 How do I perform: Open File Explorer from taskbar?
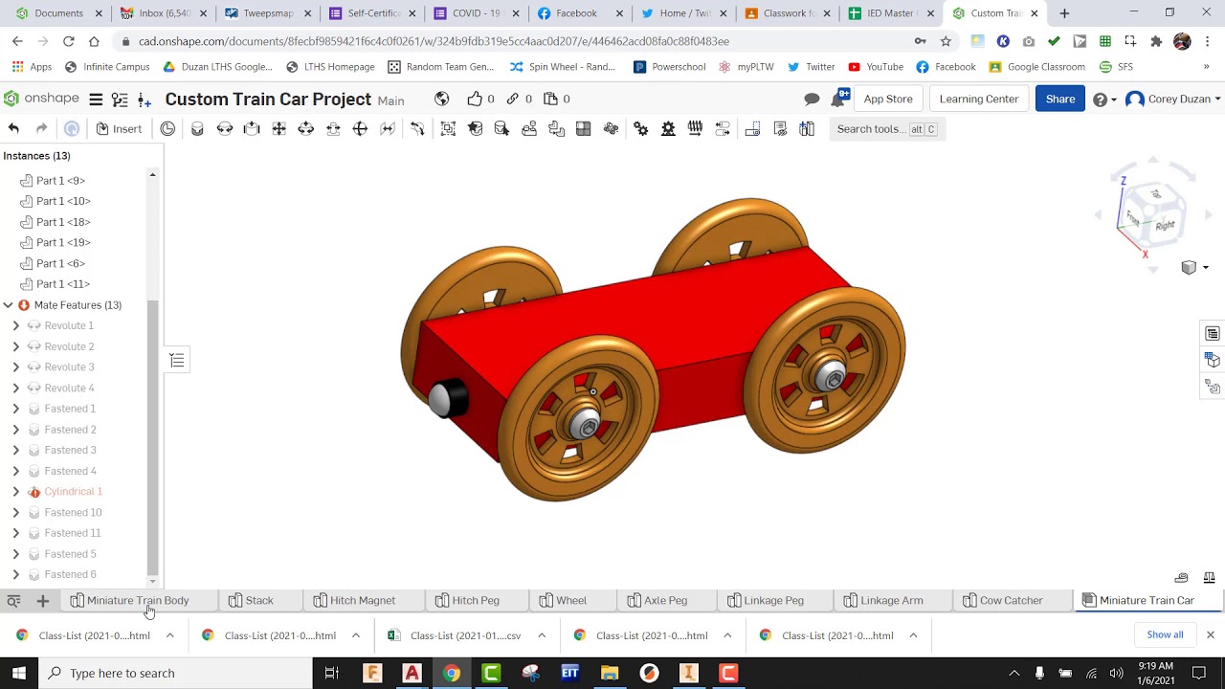click(610, 673)
